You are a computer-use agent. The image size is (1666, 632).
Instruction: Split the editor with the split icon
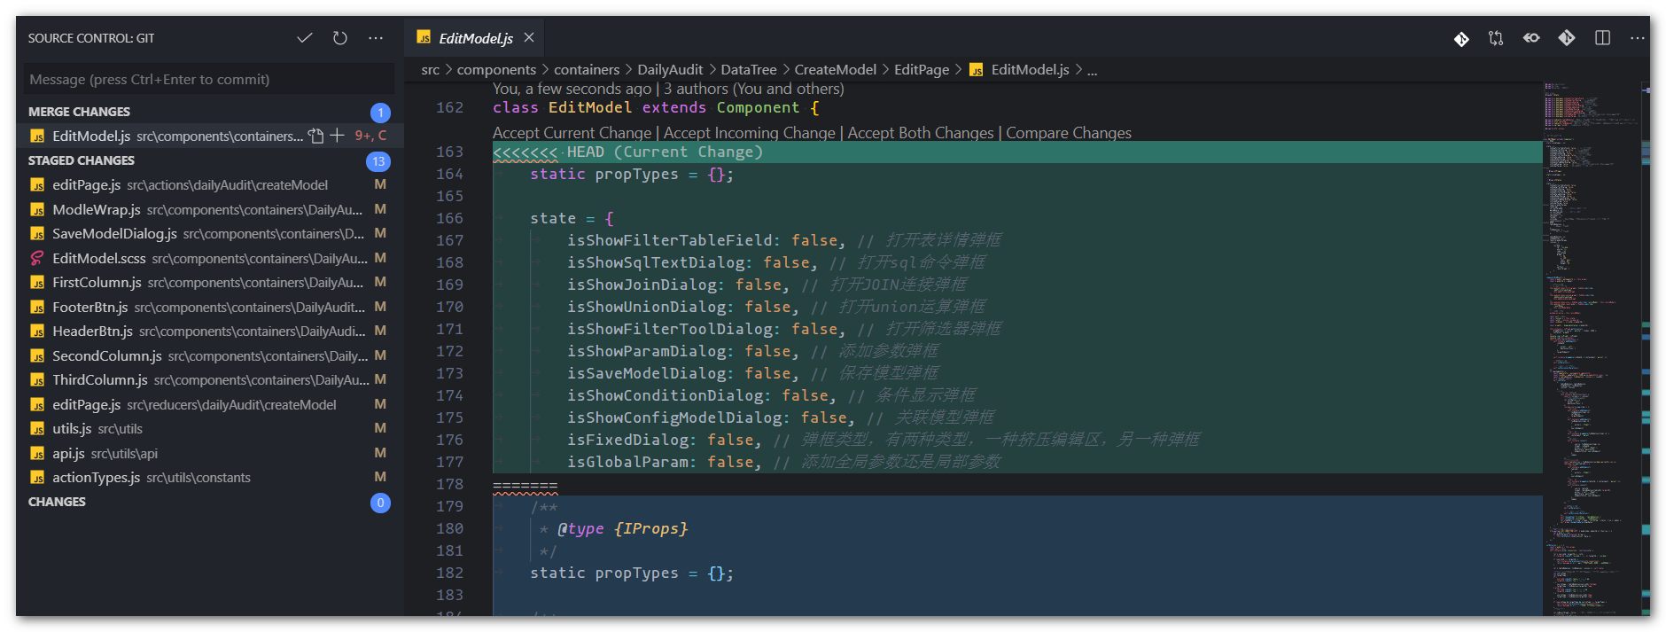[1602, 38]
